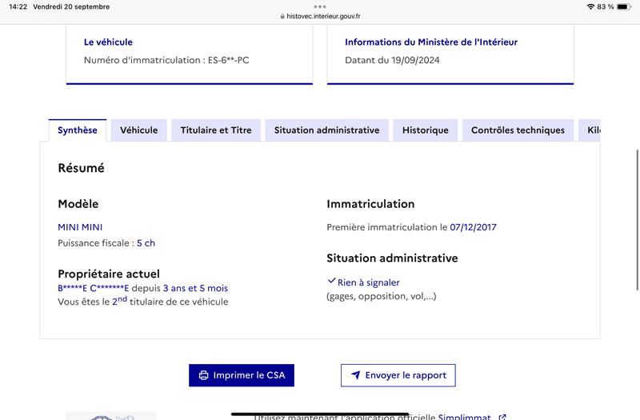This screenshot has width=640, height=420.
Task: Switch to the Véhicule tab
Action: (138, 130)
